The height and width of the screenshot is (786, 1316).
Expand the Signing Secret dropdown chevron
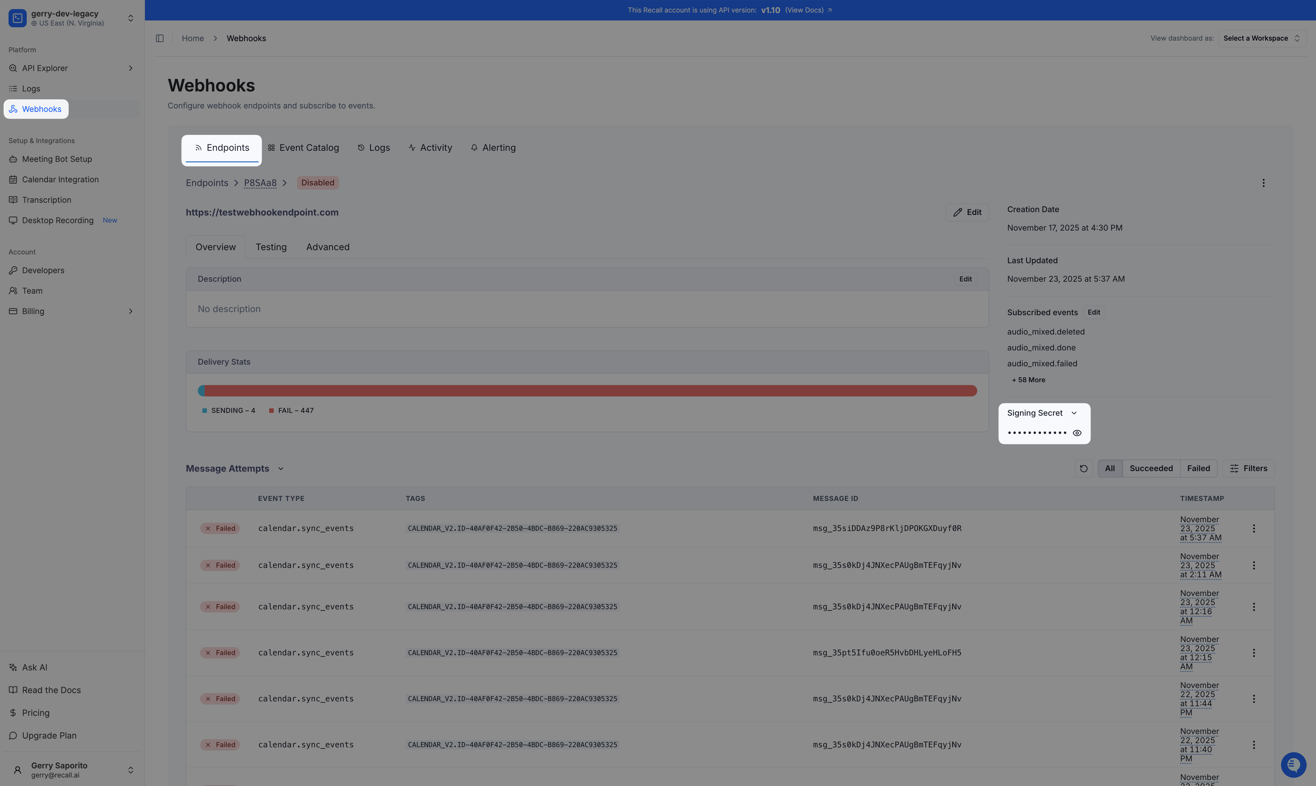1074,413
